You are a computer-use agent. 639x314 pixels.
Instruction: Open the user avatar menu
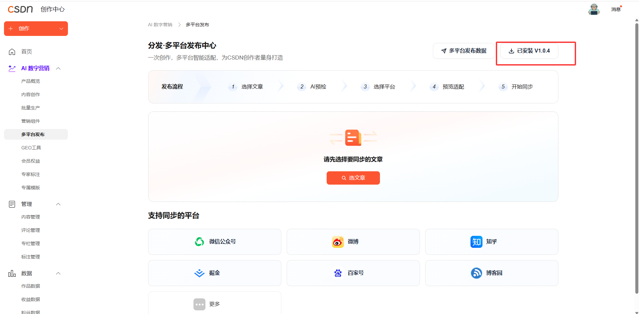point(594,9)
